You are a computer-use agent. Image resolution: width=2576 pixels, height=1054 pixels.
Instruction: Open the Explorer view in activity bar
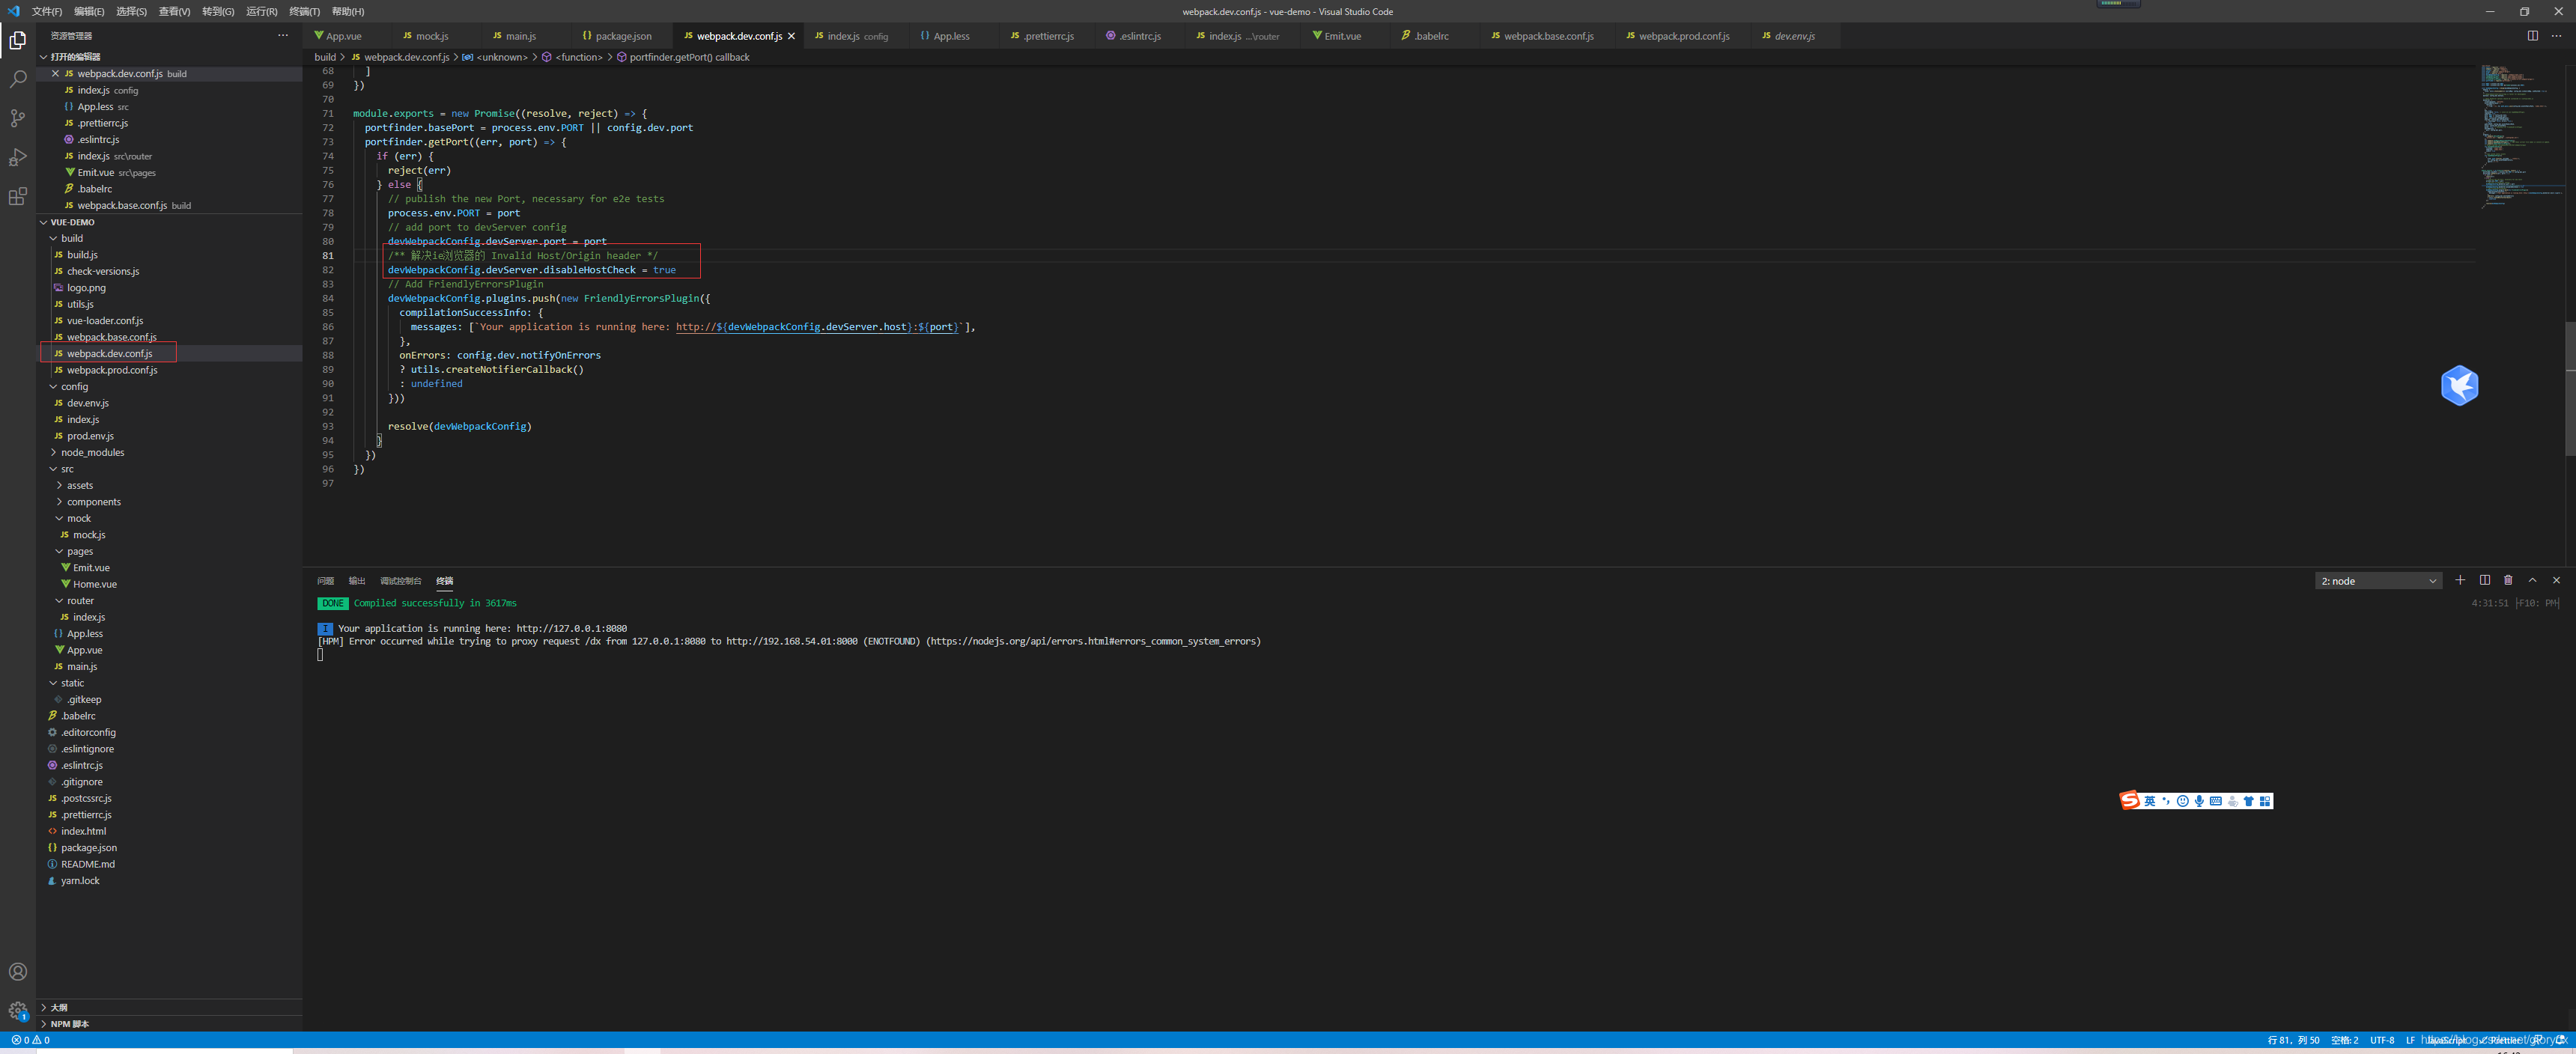click(18, 40)
